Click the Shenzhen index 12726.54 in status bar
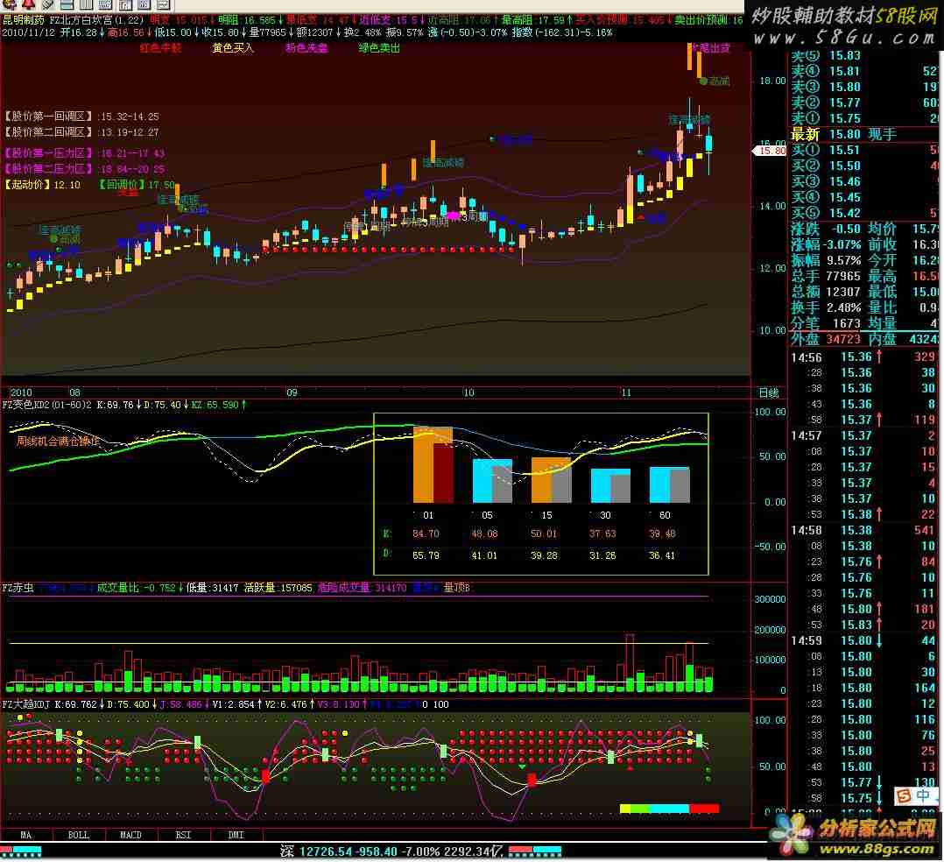 [325, 851]
